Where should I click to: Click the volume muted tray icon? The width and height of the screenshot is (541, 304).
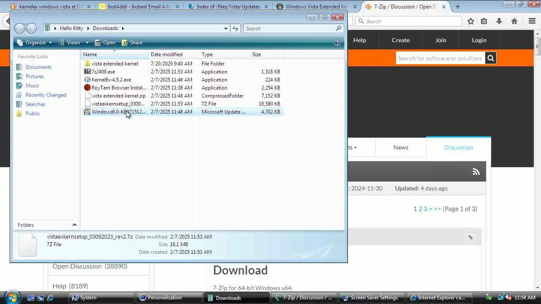pyautogui.click(x=508, y=298)
